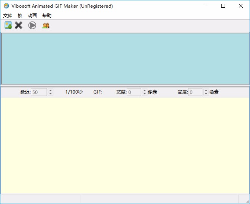This screenshot has height=204, width=250.
Task: Click the delete frame X icon
Action: tap(19, 25)
